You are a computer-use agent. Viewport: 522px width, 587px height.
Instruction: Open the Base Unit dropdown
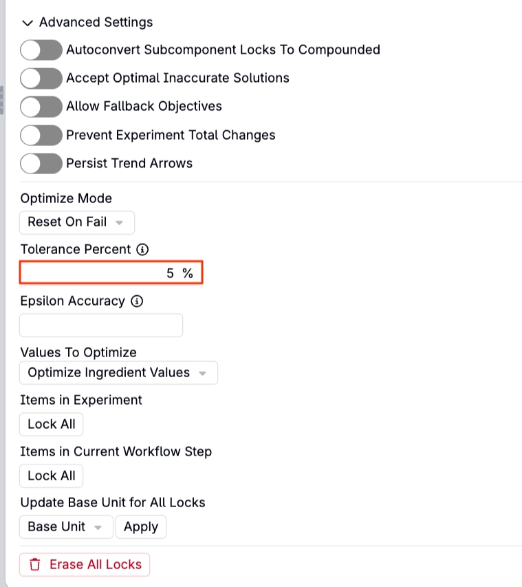point(66,527)
